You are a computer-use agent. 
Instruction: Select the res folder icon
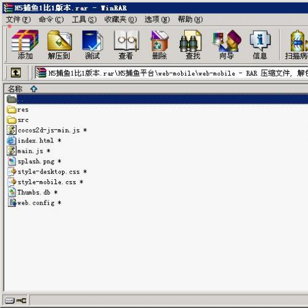12,110
